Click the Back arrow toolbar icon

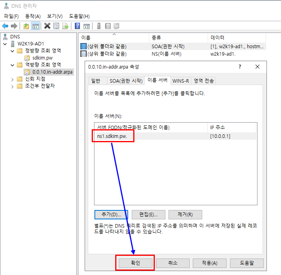tap(5, 26)
